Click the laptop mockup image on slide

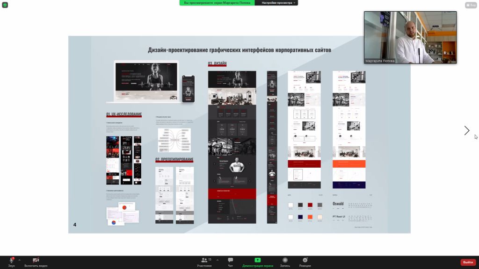click(146, 81)
